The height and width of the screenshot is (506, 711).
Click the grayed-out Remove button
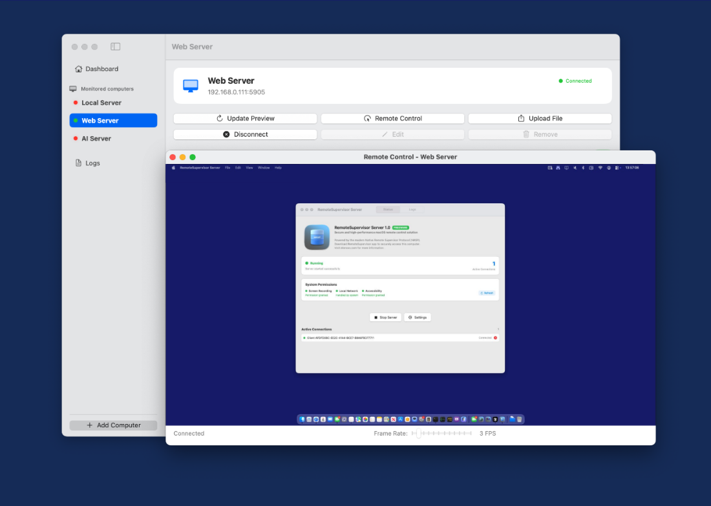(540, 134)
